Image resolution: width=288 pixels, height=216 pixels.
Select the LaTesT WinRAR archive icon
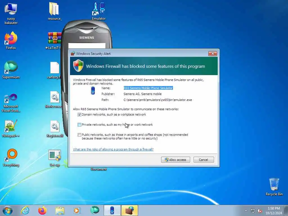[x=53, y=41]
